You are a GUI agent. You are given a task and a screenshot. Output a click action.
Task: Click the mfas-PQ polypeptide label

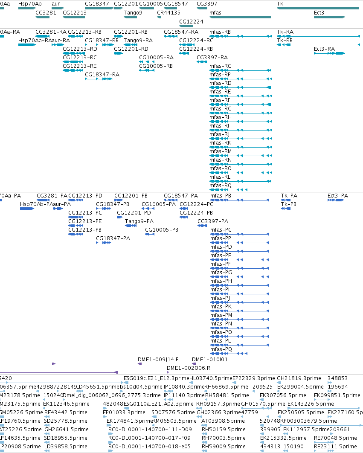click(x=221, y=349)
